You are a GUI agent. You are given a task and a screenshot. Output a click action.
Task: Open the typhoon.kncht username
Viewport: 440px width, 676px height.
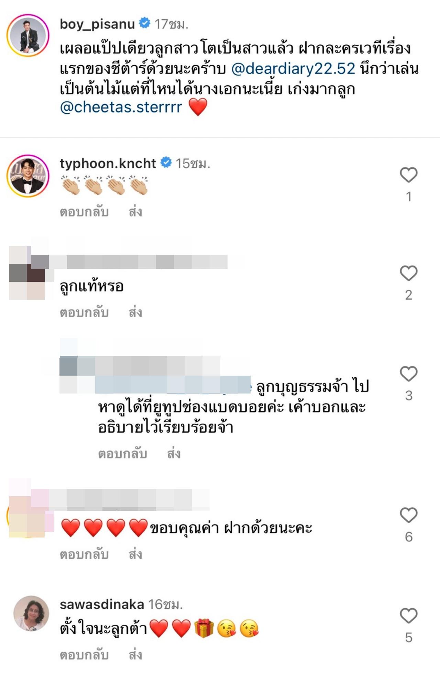[108, 163]
